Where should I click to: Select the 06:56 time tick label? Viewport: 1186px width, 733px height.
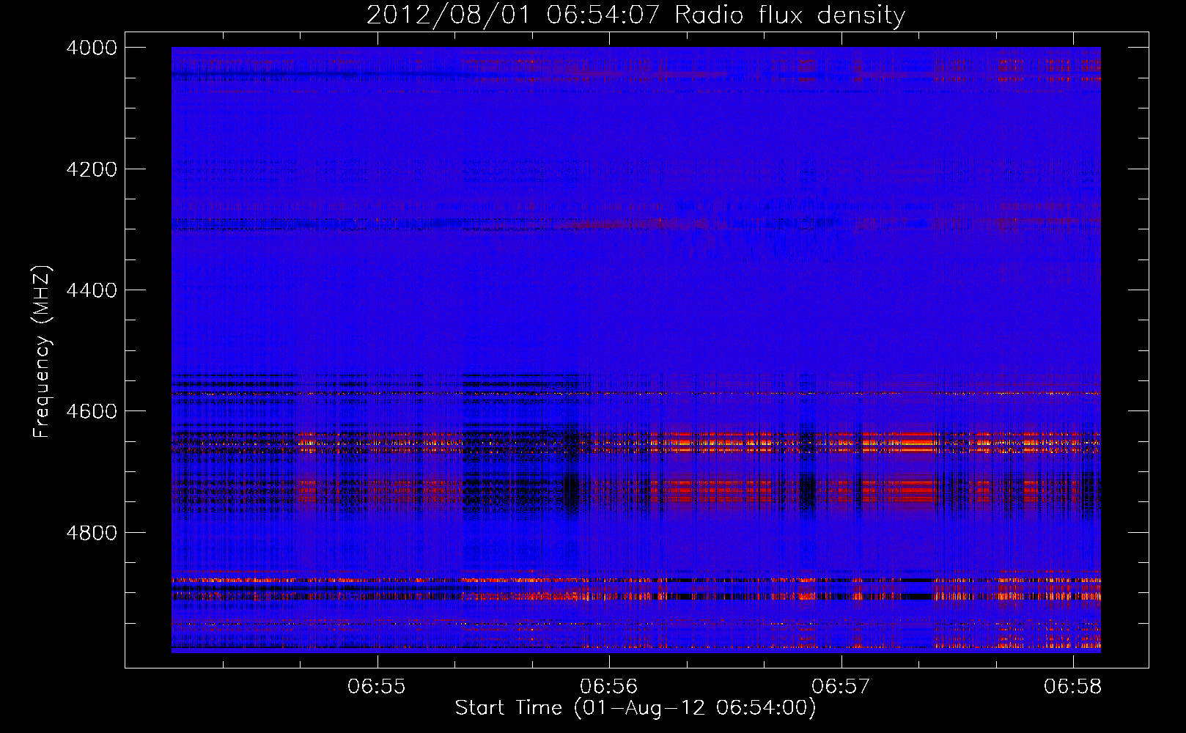coord(609,687)
